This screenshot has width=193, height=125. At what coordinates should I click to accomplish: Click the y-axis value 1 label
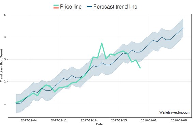click(5, 104)
